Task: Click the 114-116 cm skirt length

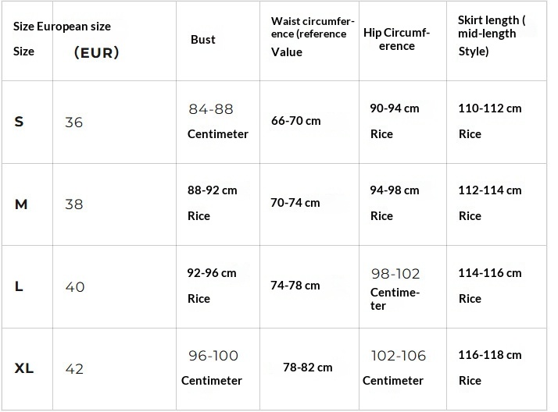Action: (489, 273)
